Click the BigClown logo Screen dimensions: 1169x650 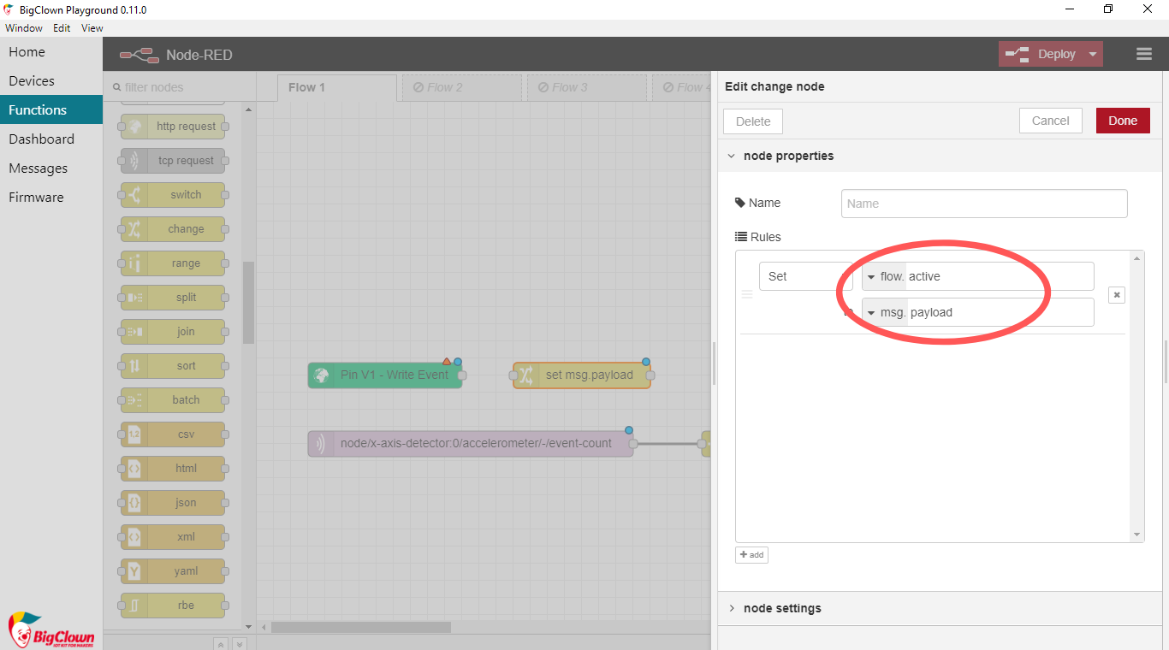click(51, 629)
